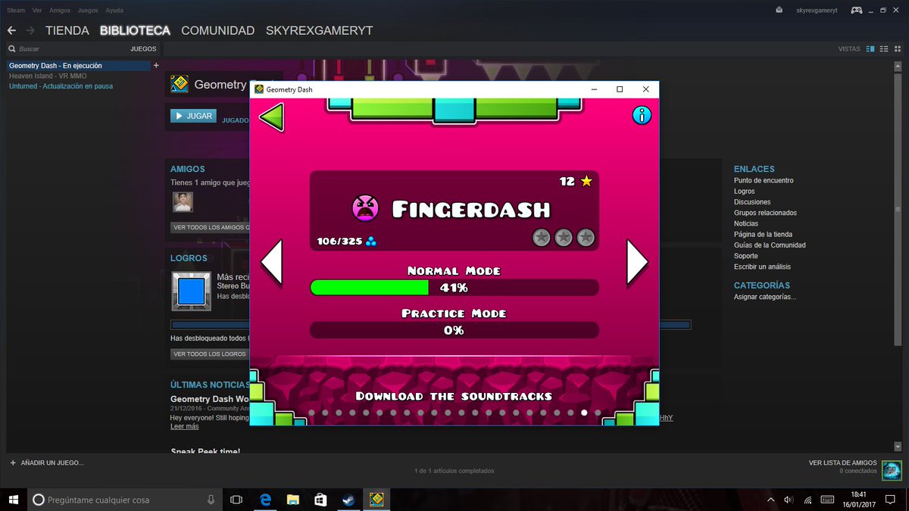Open Punto de encuentro link
Screen dimensions: 909x511
764,181
